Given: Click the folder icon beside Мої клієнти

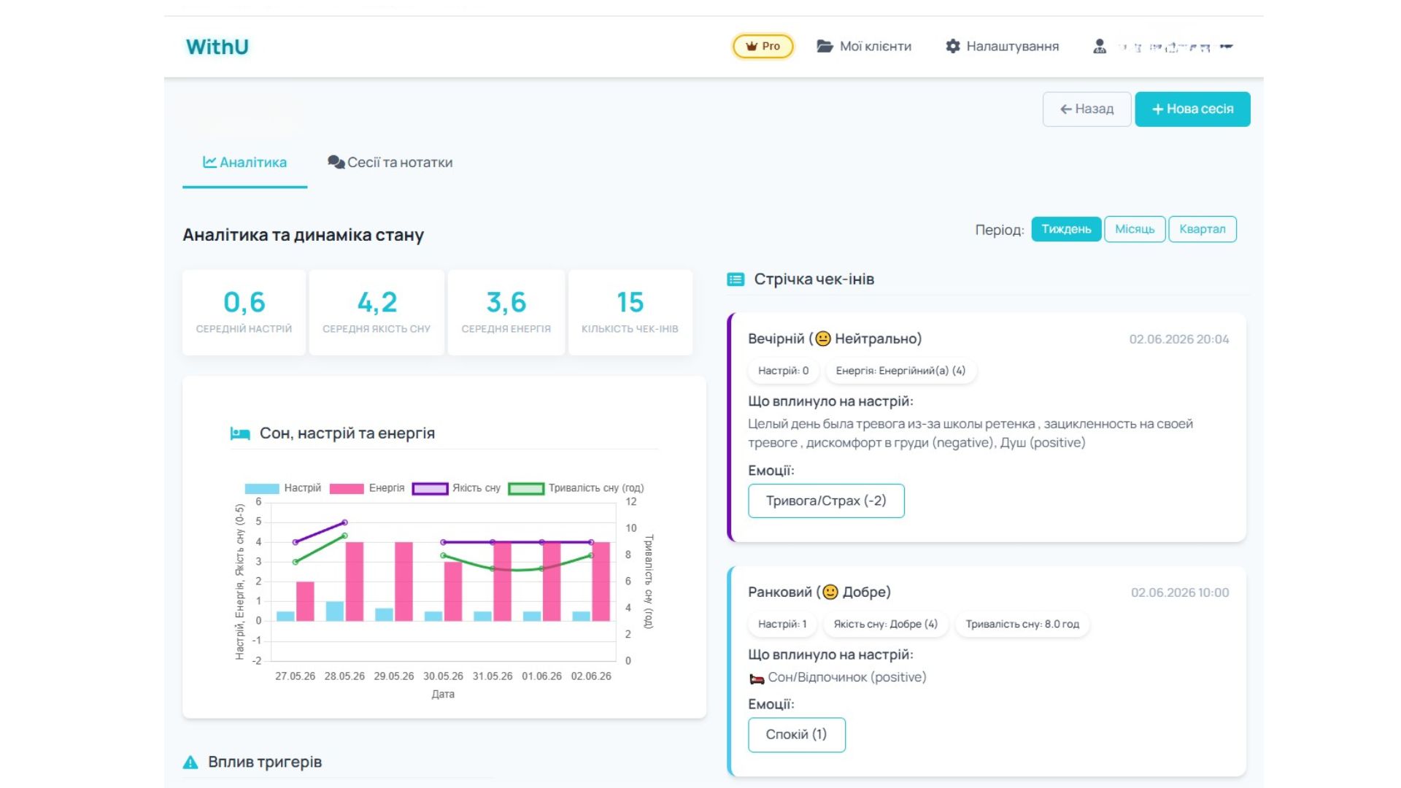Looking at the screenshot, I should (x=825, y=46).
